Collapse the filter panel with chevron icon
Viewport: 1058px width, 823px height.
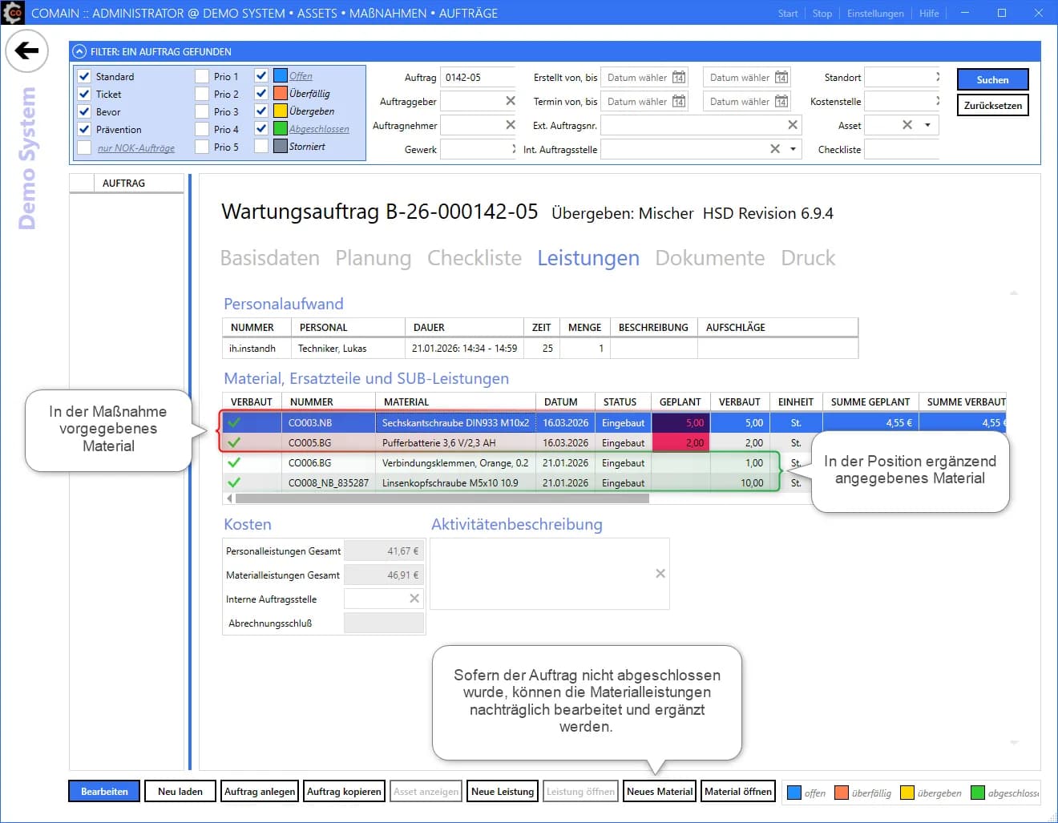coord(79,51)
